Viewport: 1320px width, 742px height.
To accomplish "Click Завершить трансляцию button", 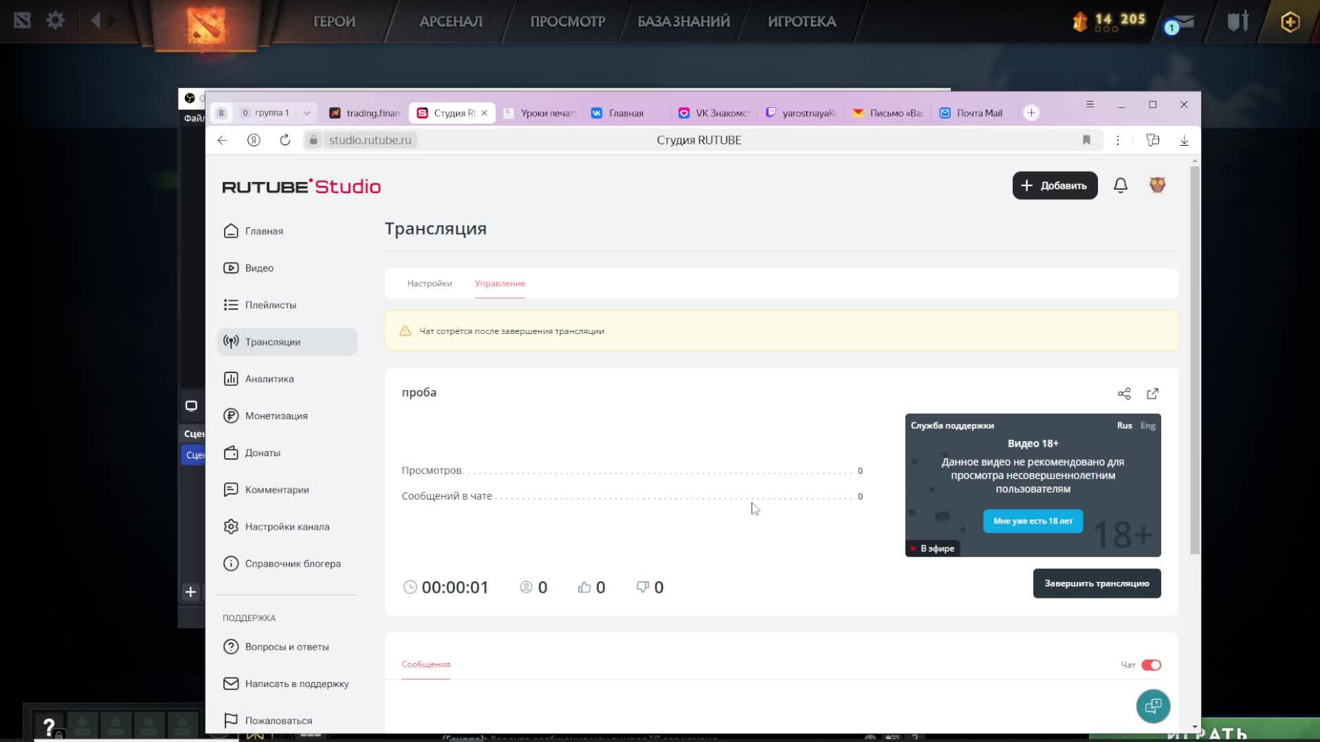I will pos(1097,583).
